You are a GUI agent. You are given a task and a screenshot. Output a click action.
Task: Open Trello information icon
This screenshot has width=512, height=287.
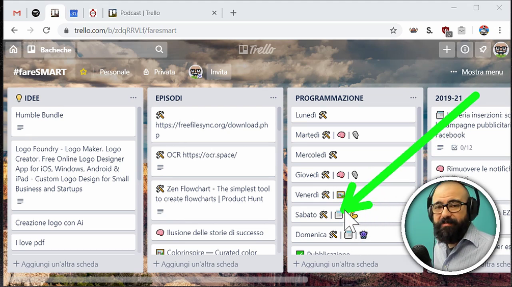click(x=465, y=49)
